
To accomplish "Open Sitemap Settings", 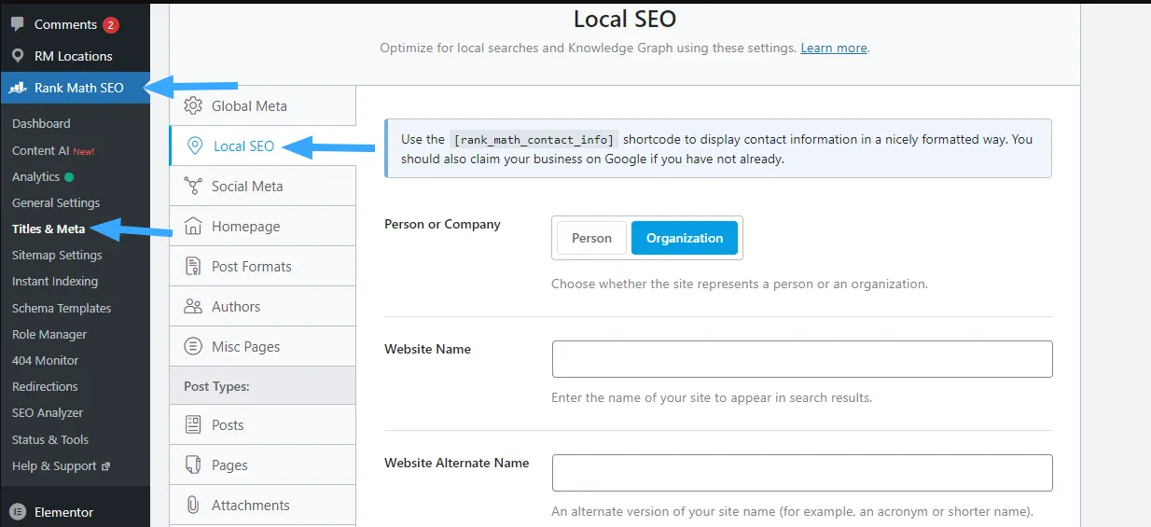I will pos(57,255).
